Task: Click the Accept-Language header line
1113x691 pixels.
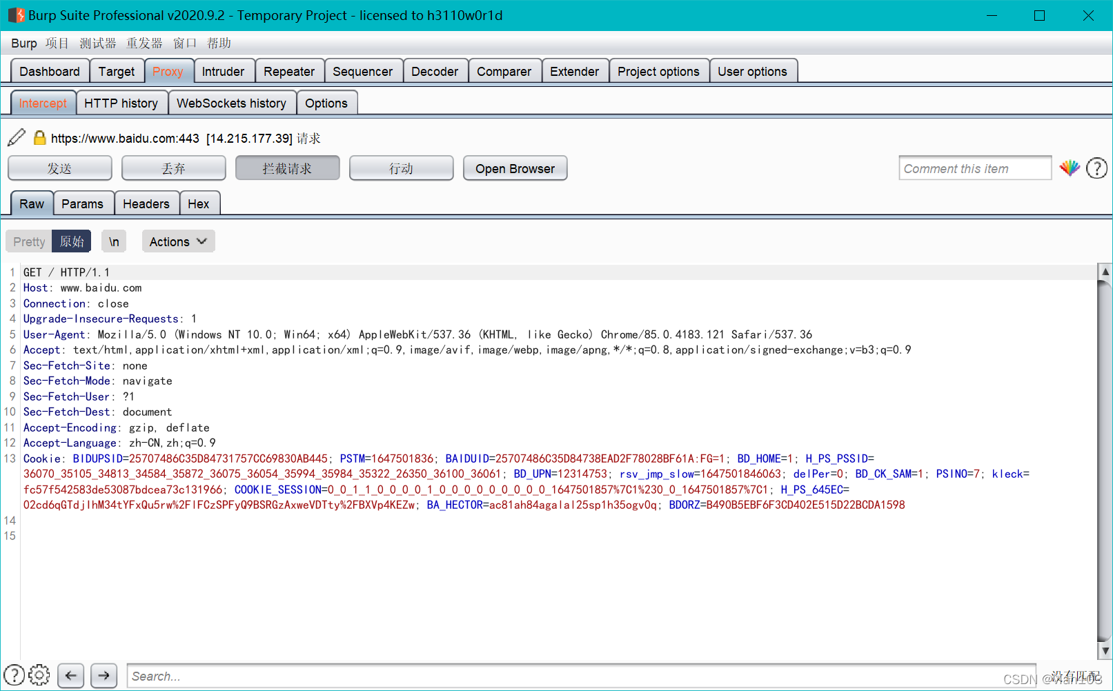Action: [x=119, y=443]
